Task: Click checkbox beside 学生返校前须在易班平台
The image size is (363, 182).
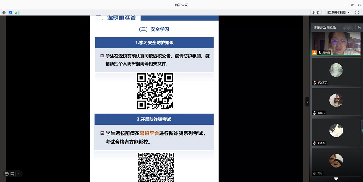Action: 102,133
